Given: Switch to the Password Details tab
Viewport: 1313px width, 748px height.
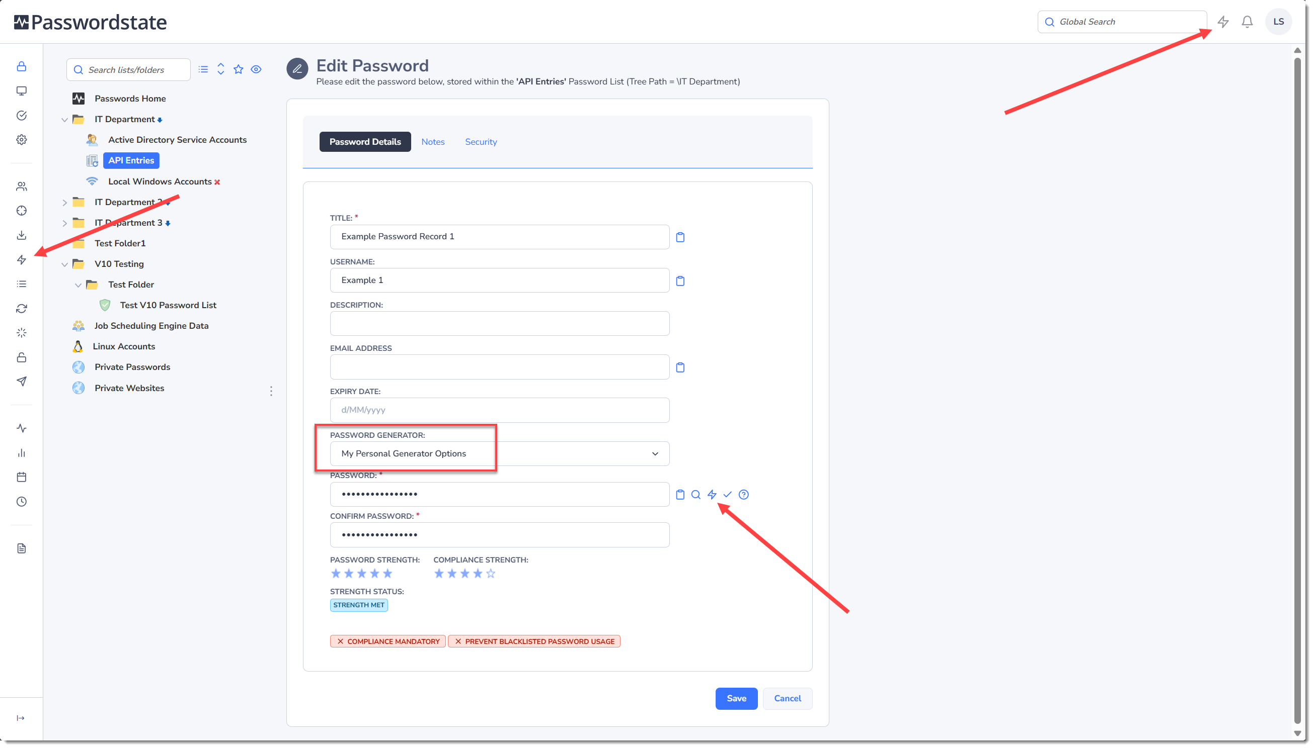Looking at the screenshot, I should [365, 142].
